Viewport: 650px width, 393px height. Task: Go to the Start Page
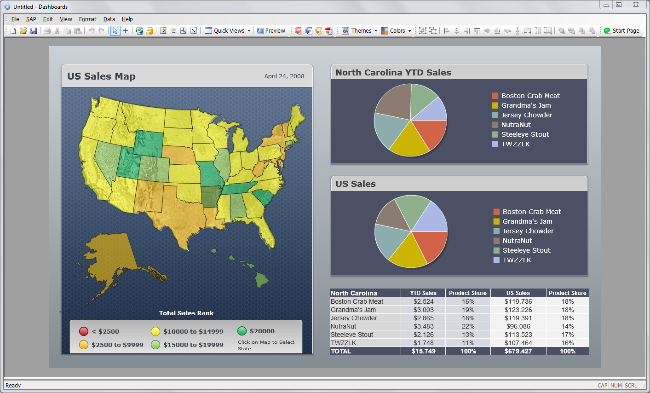(x=621, y=31)
